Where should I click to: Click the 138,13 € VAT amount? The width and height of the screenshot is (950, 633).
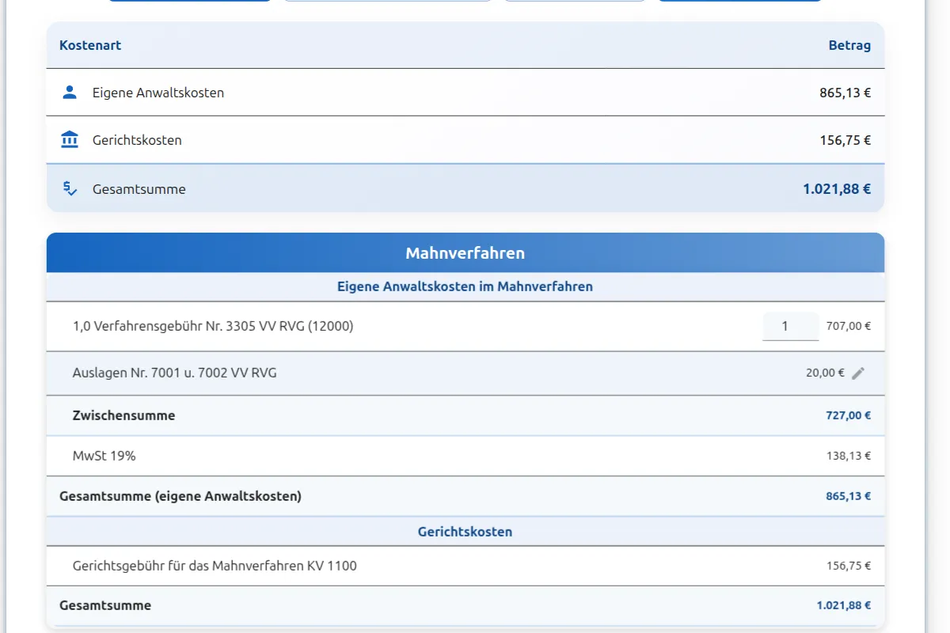pyautogui.click(x=848, y=456)
